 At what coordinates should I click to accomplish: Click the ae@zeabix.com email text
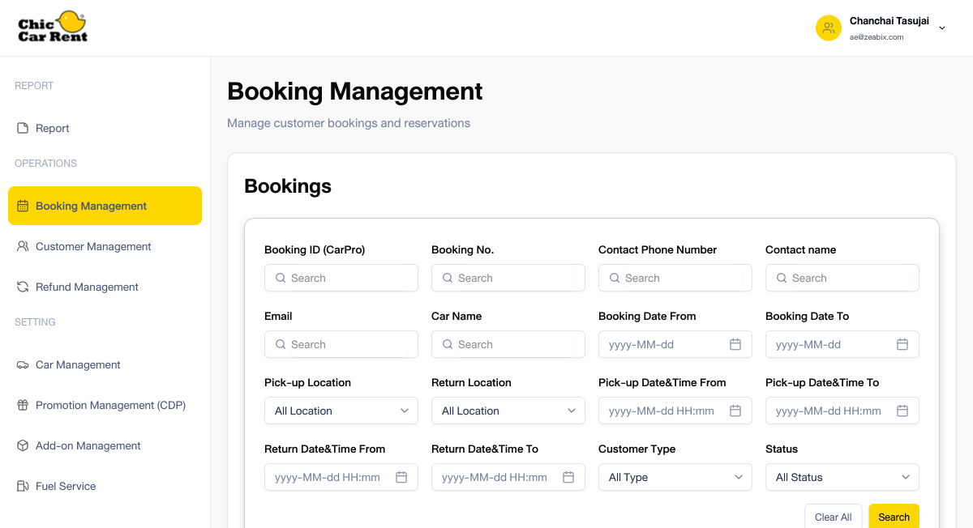pos(877,37)
